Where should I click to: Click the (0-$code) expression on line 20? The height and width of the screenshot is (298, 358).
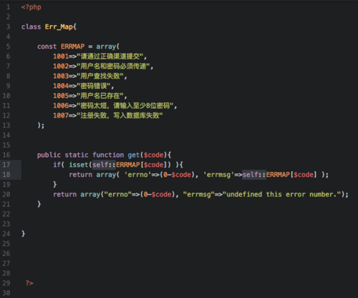click(x=158, y=194)
